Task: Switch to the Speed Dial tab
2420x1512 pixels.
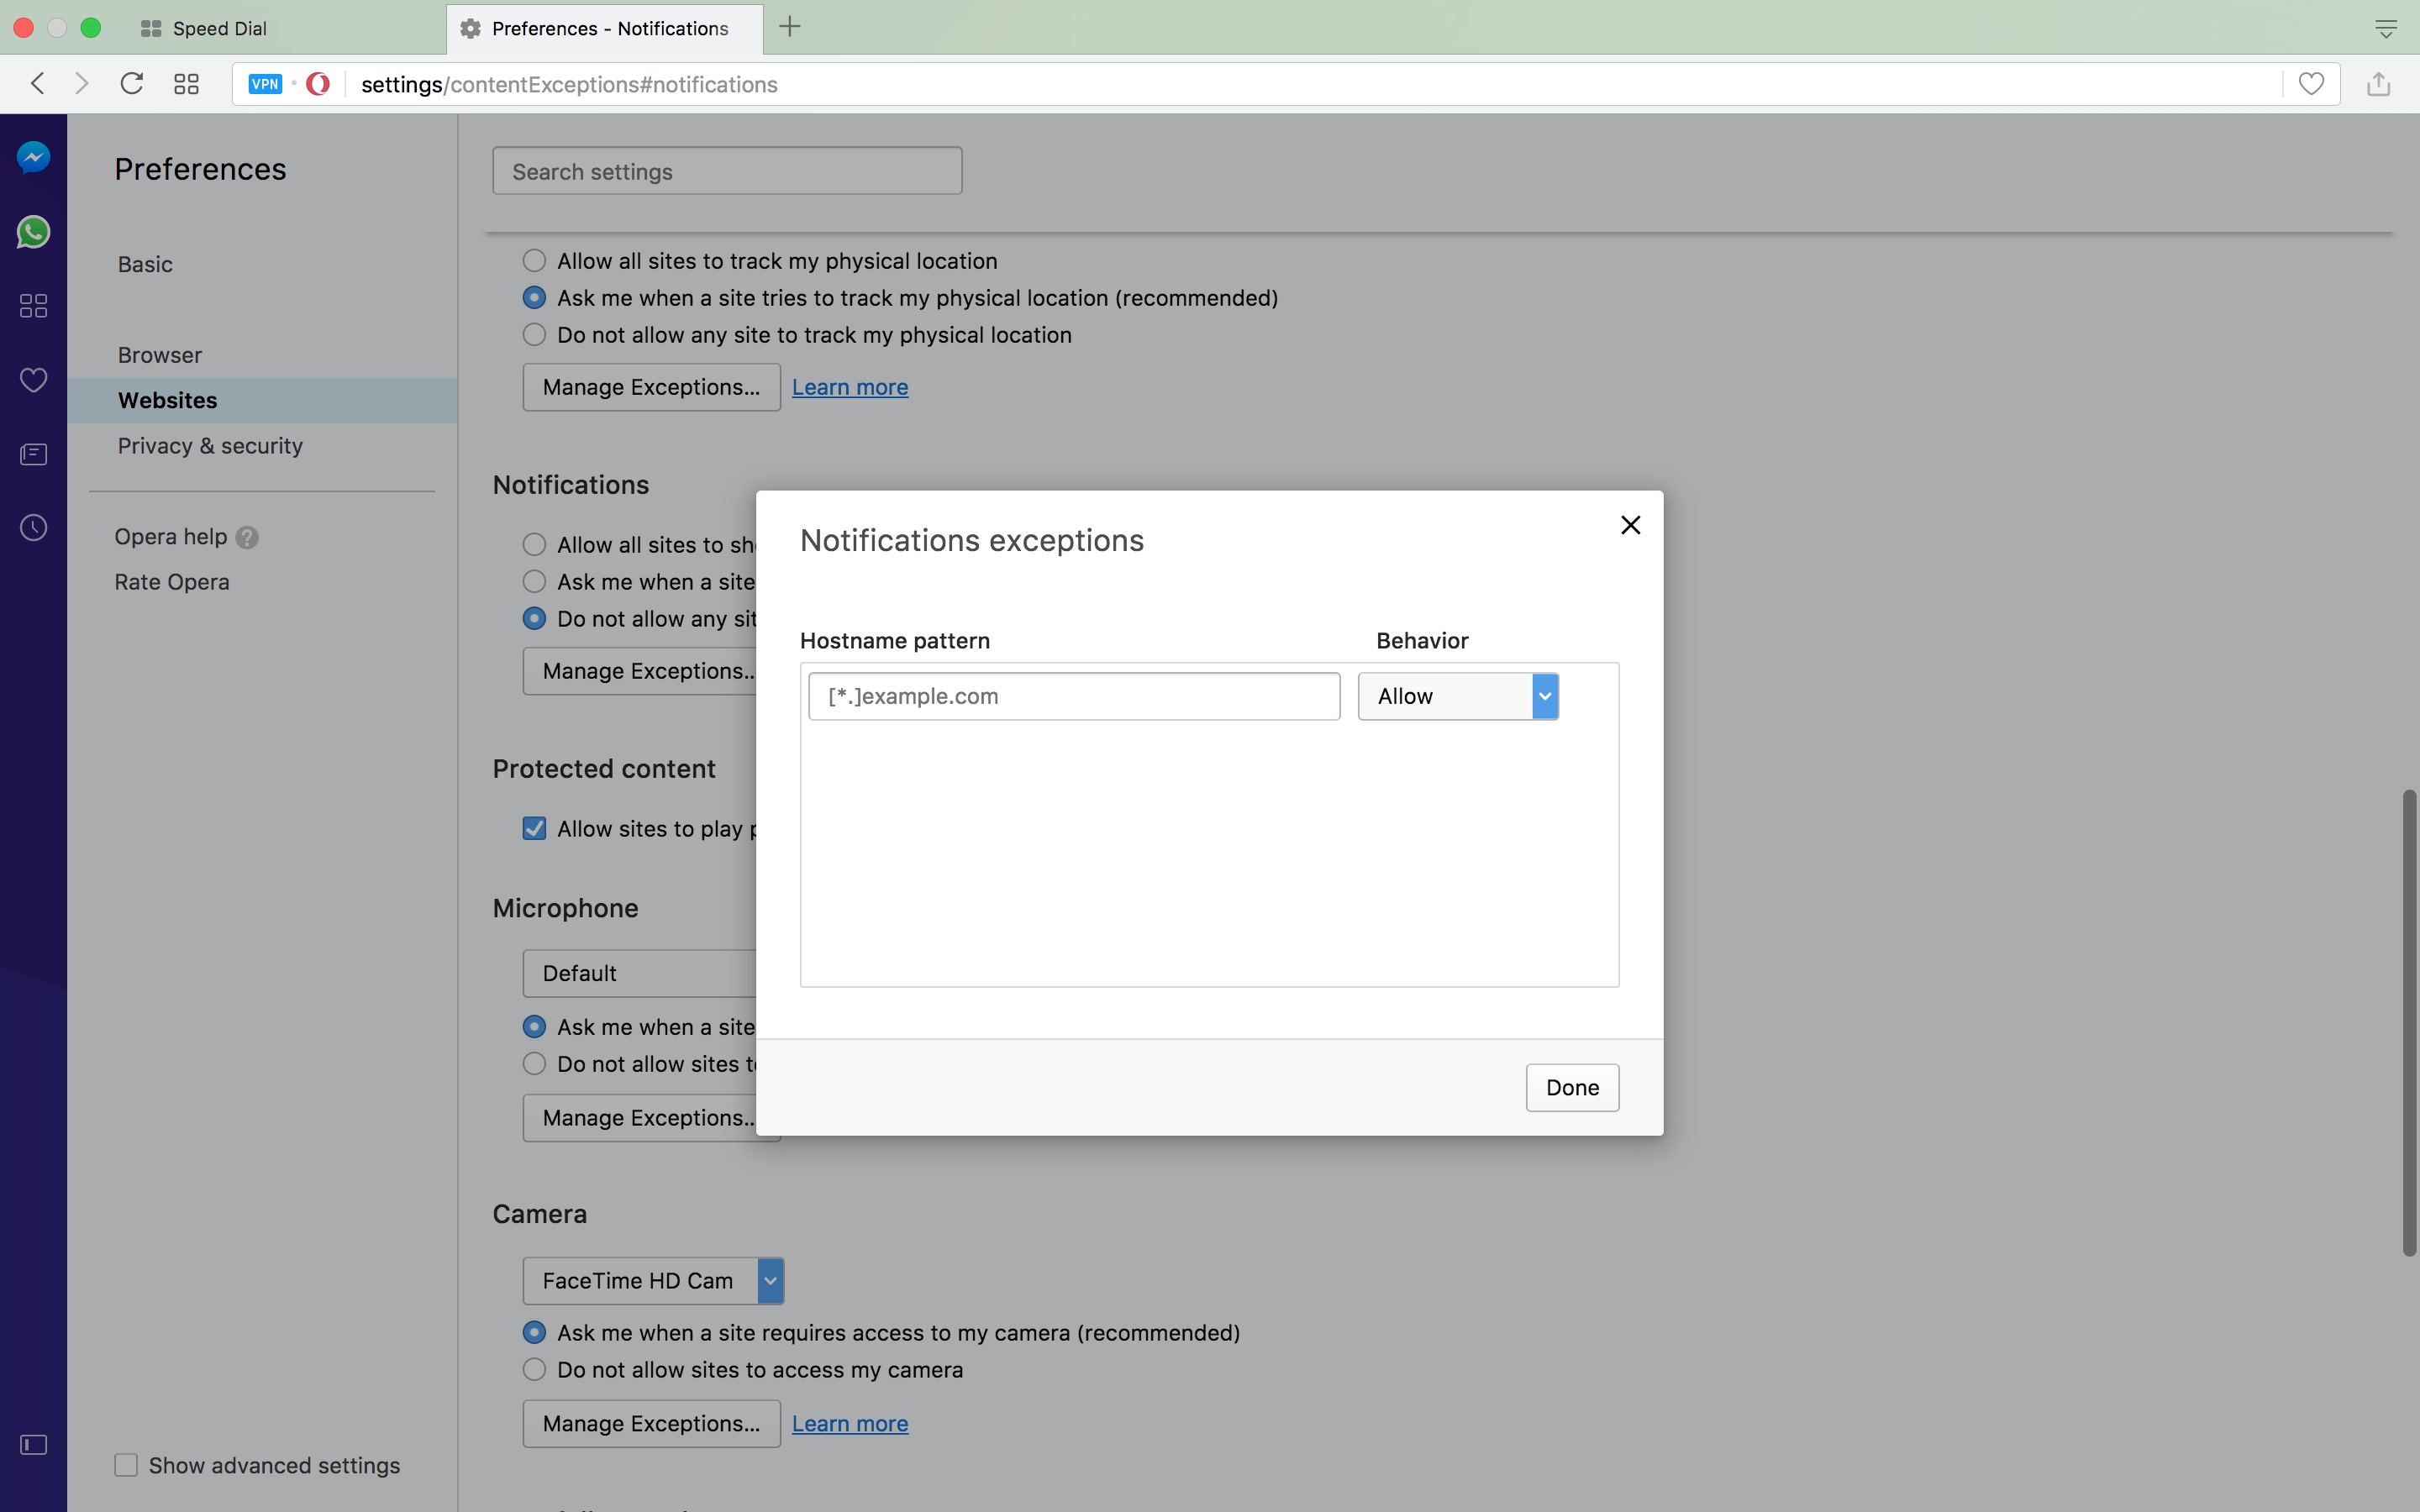Action: pyautogui.click(x=220, y=28)
